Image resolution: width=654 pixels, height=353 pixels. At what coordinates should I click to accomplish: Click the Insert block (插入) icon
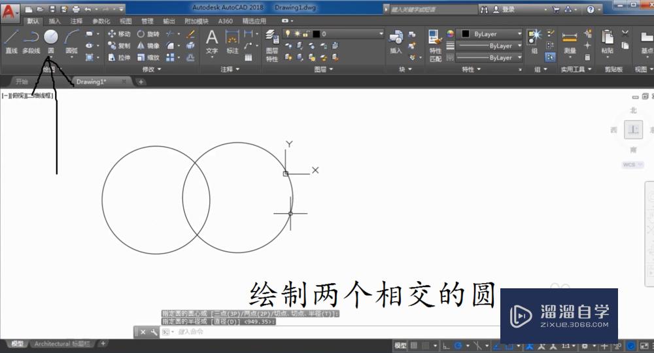[x=396, y=42]
